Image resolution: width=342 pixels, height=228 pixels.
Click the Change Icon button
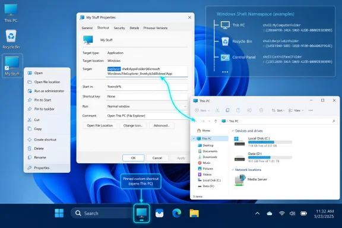[x=133, y=125]
